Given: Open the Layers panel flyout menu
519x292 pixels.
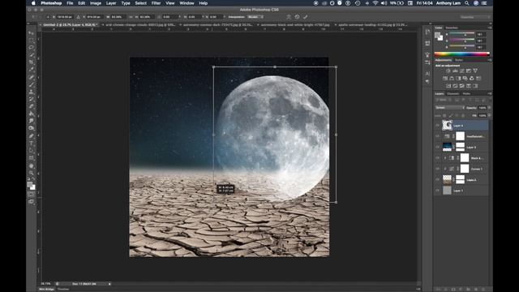Looking at the screenshot, I should (490, 94).
